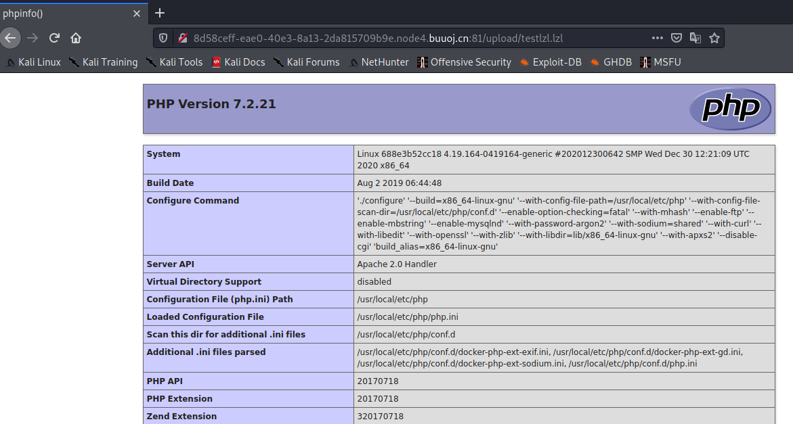Click the '320170718' value
This screenshot has width=793, height=424.
[381, 417]
